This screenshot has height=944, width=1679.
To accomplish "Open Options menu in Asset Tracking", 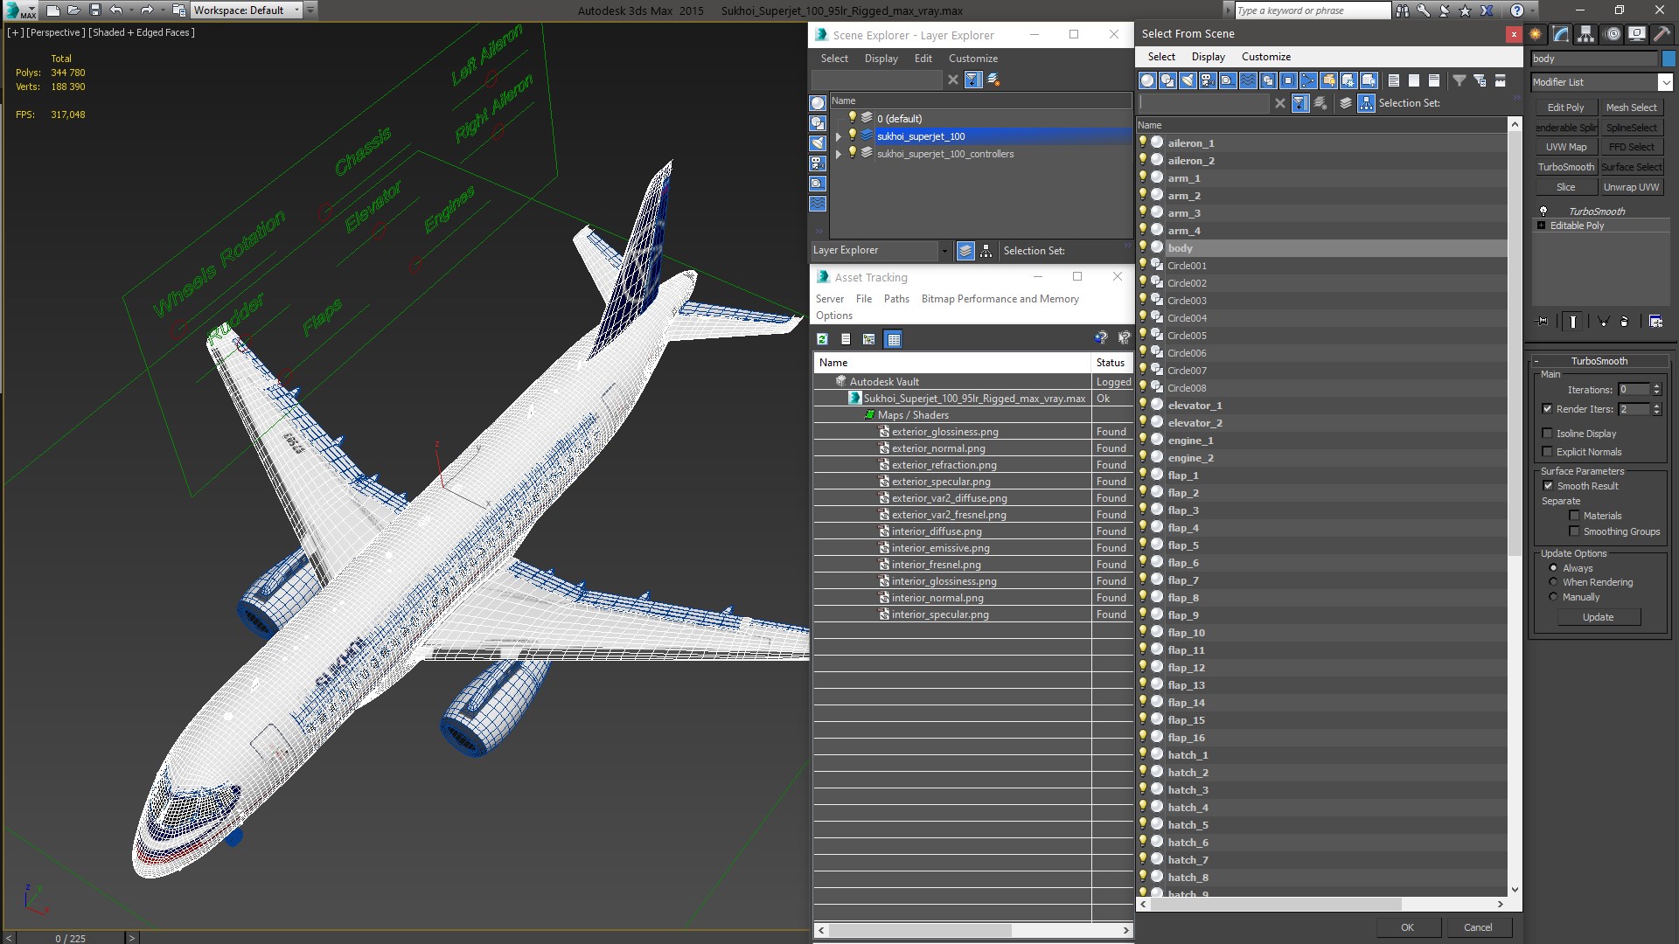I will tap(833, 316).
